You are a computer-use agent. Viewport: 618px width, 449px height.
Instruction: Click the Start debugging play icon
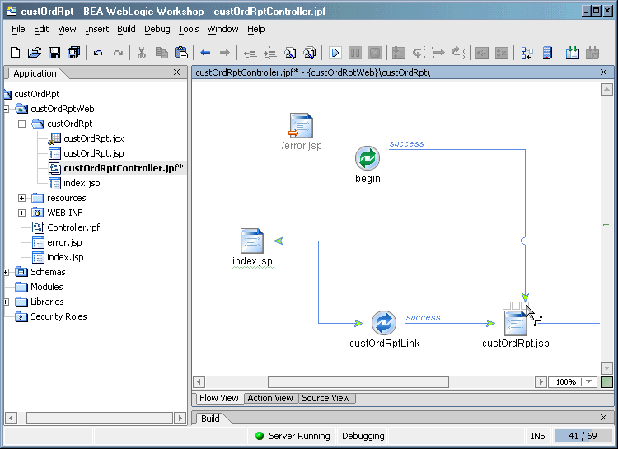point(335,53)
